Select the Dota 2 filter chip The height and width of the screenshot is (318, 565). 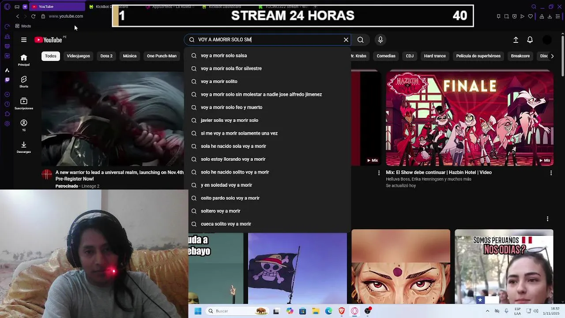[x=106, y=56]
